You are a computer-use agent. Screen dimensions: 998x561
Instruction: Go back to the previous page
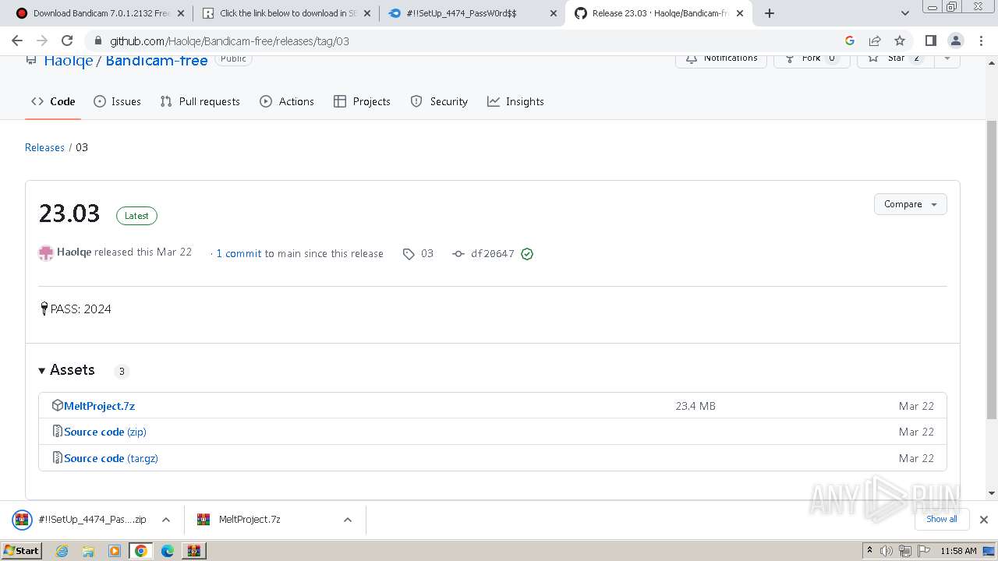[x=17, y=41]
